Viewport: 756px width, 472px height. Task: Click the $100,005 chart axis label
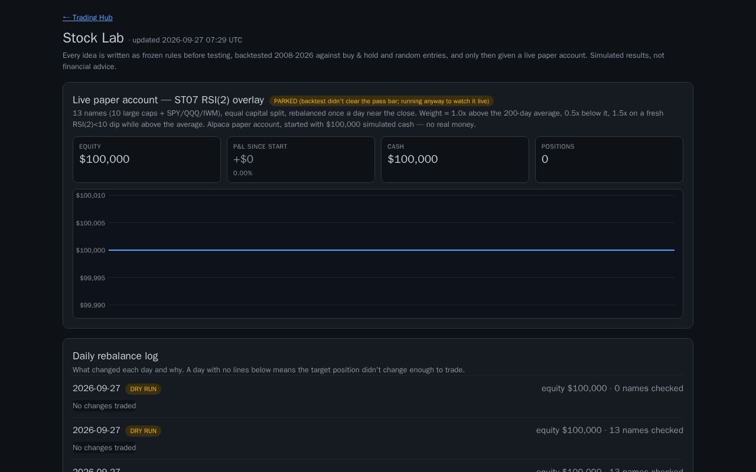90,223
